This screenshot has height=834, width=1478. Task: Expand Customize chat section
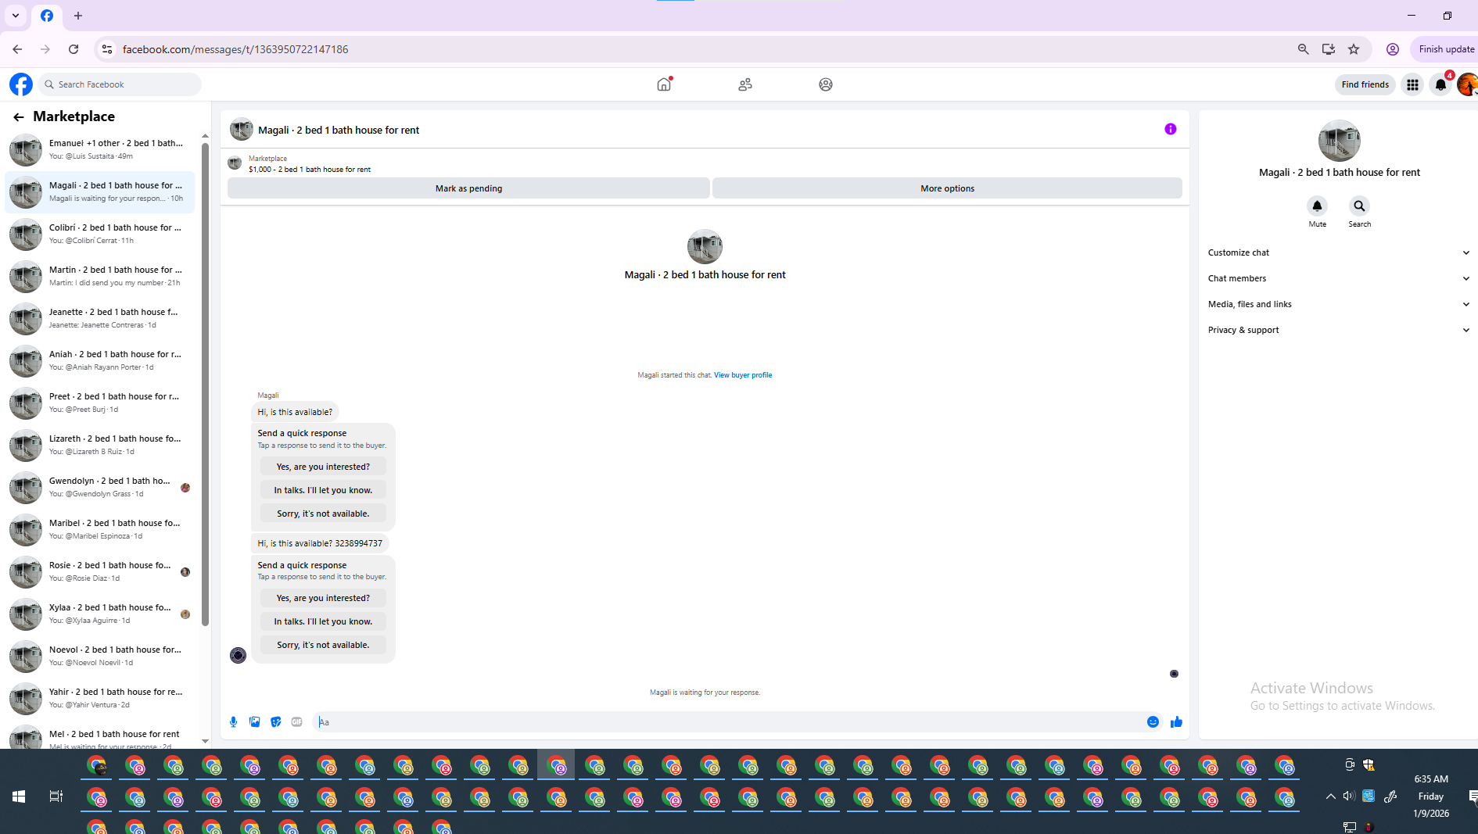(x=1338, y=252)
